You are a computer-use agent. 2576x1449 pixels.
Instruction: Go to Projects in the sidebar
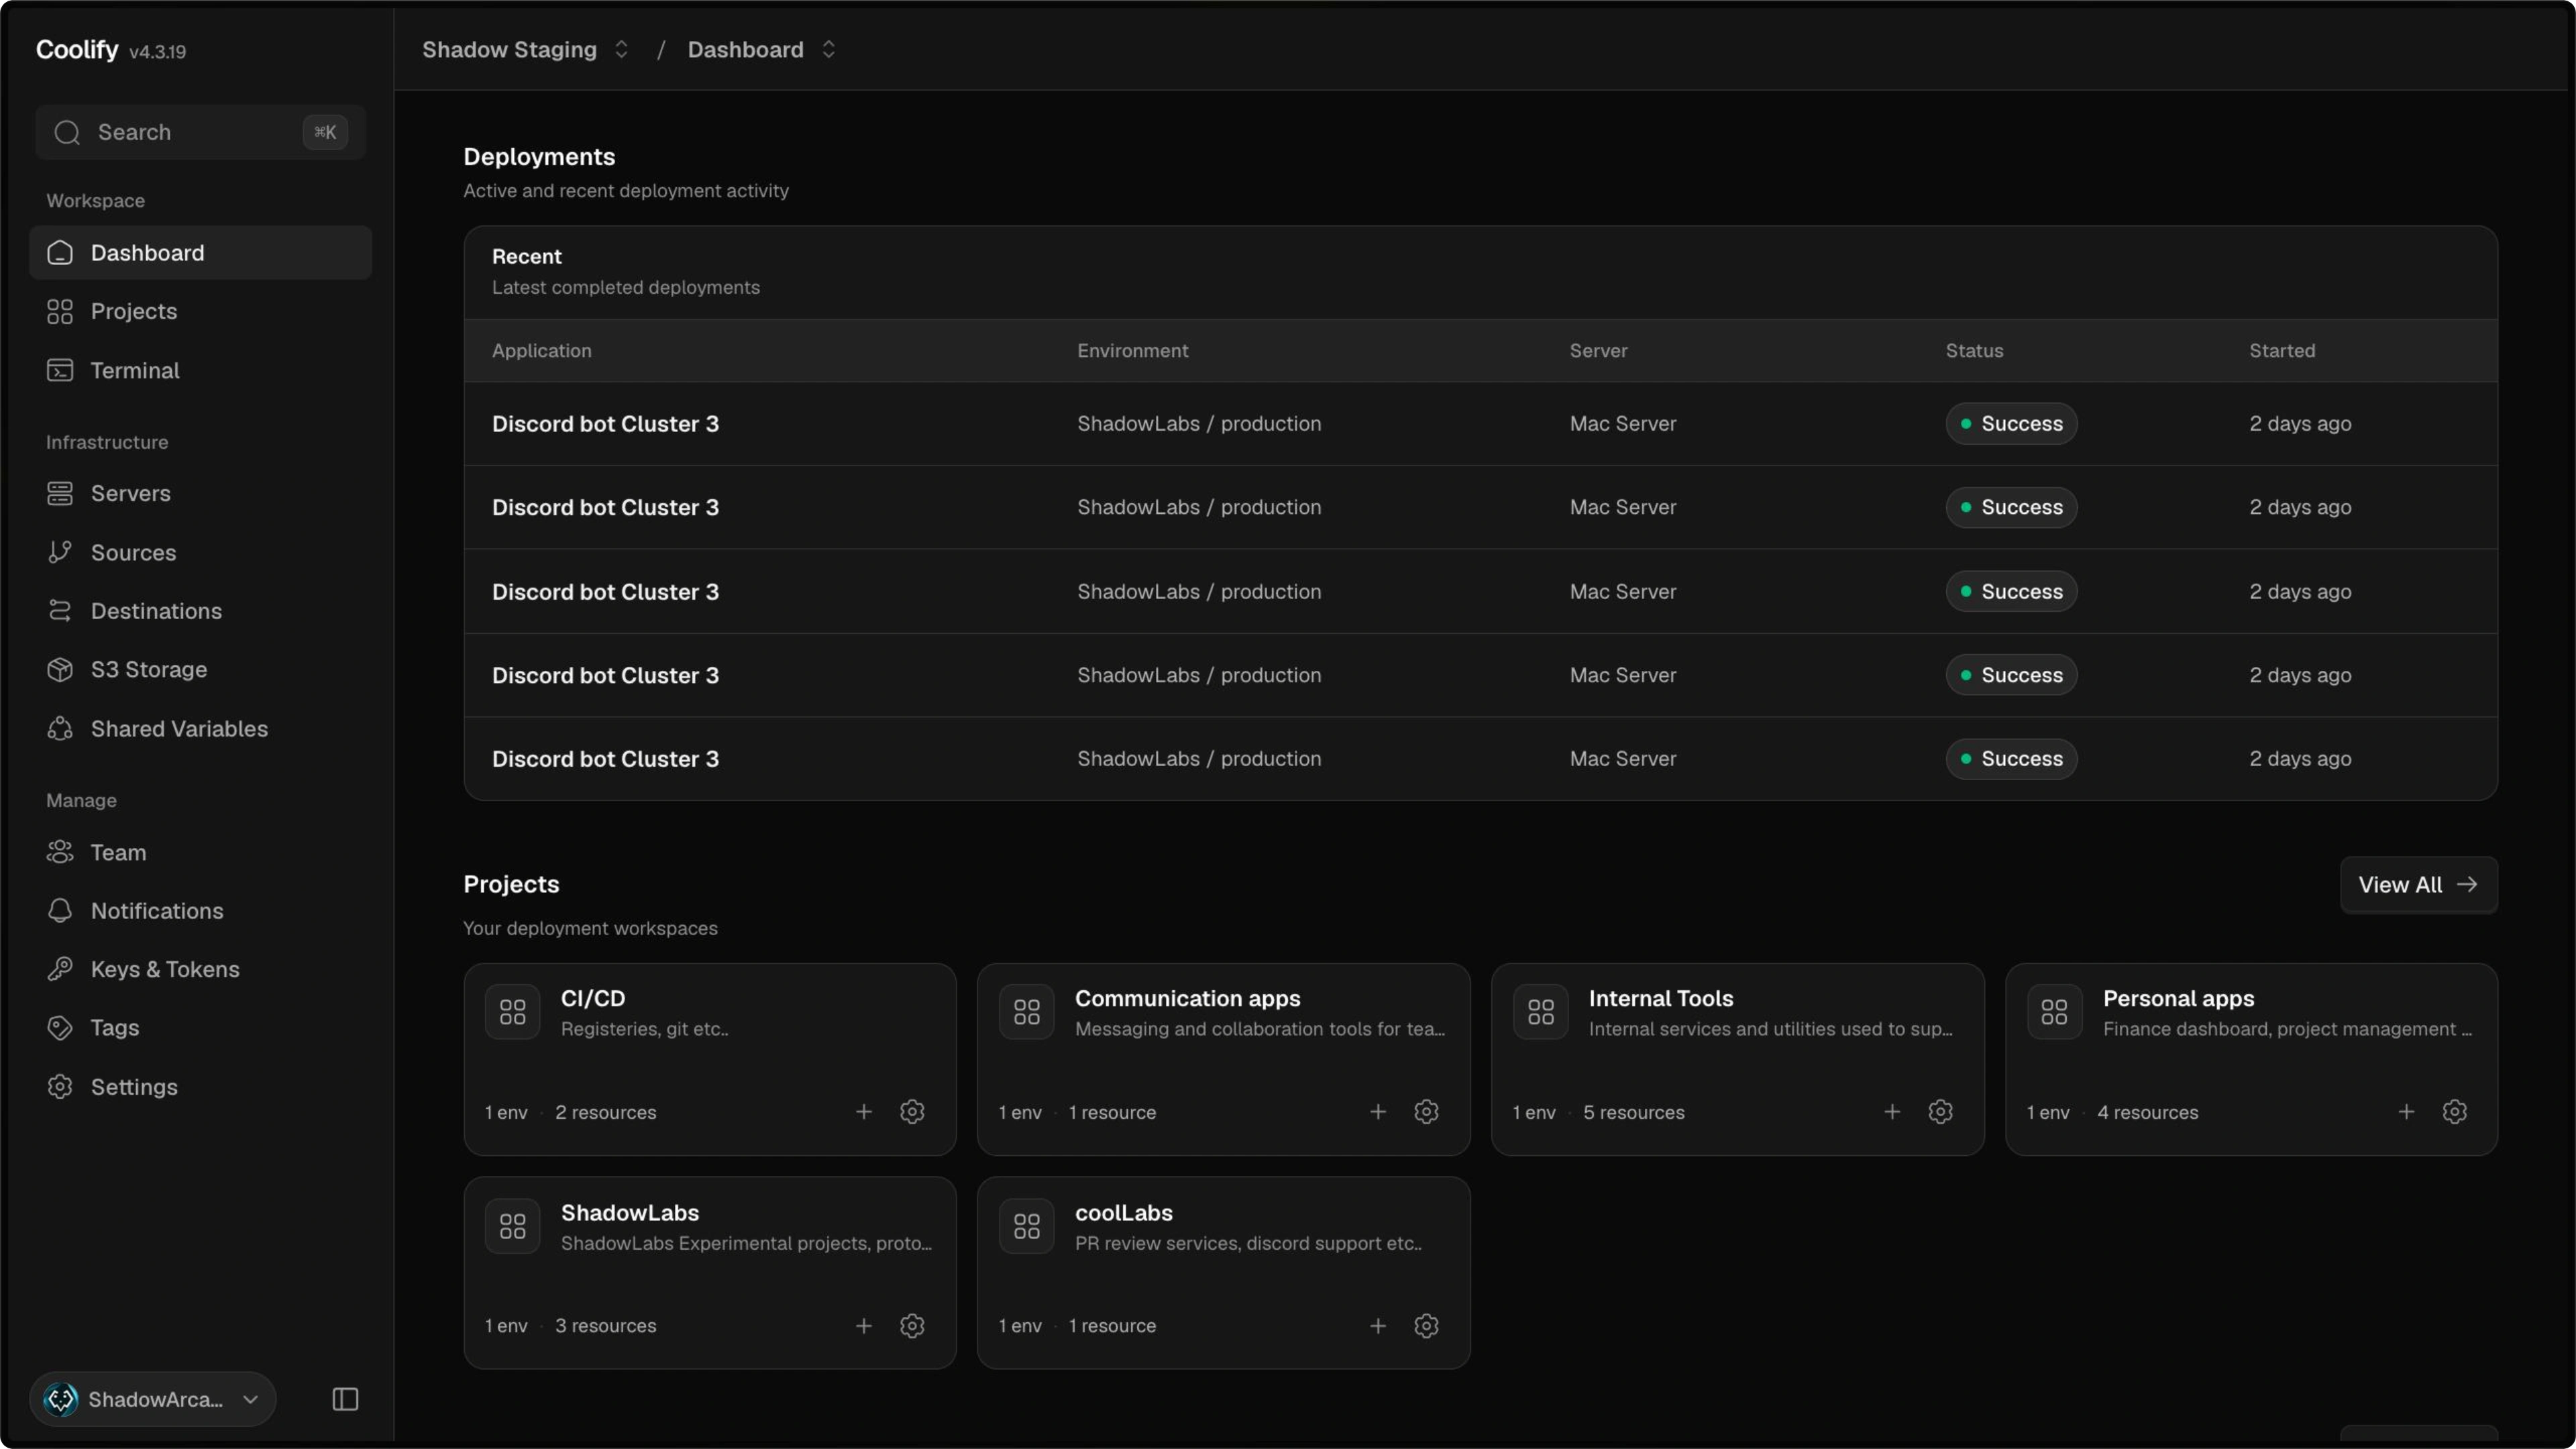point(200,311)
